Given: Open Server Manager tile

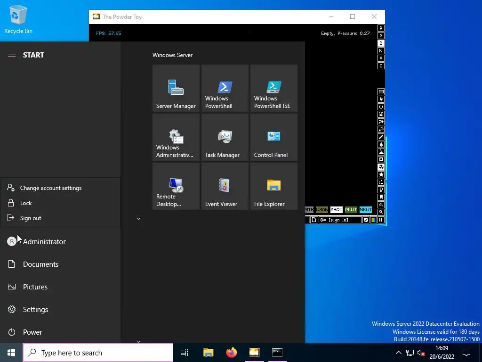Looking at the screenshot, I should (x=176, y=88).
